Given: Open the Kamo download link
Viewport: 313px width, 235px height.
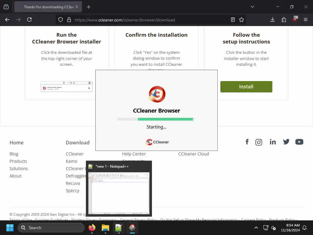Looking at the screenshot, I should pyautogui.click(x=72, y=161).
